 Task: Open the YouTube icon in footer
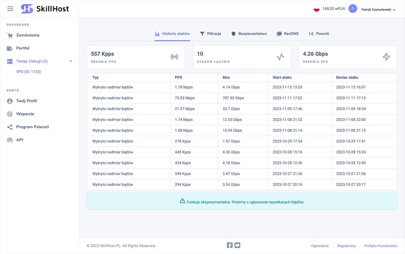pyautogui.click(x=237, y=245)
